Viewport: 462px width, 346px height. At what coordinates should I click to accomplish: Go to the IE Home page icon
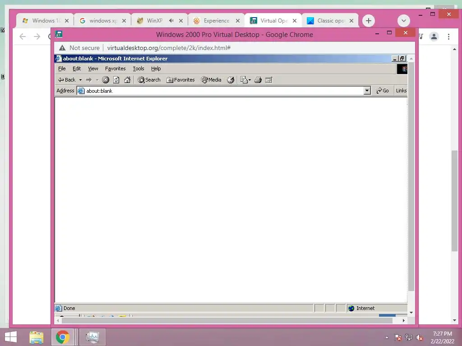(x=127, y=80)
